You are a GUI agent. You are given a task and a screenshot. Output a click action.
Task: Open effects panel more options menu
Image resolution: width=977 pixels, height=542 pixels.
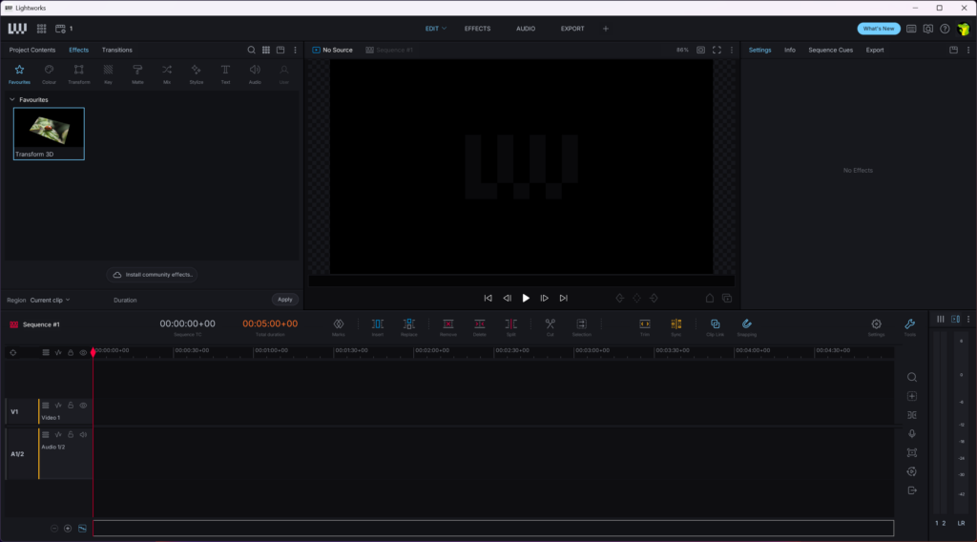(296, 50)
